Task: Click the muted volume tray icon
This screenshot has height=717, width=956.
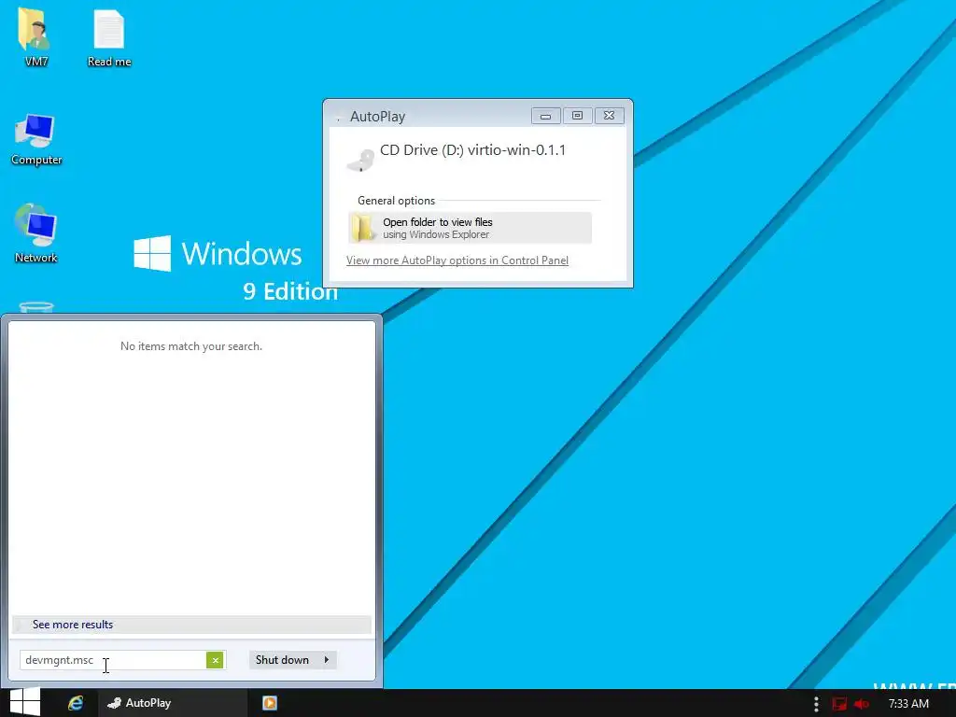Action: (861, 704)
